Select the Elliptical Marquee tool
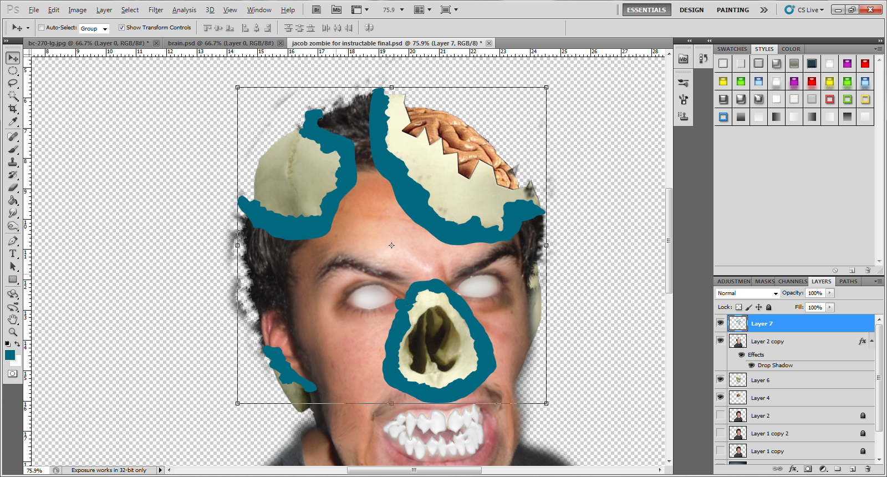The image size is (887, 477). [13, 71]
